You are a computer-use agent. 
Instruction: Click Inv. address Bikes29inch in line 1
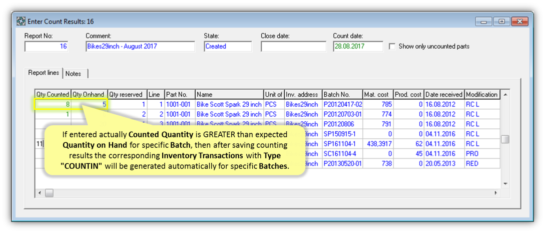(x=303, y=104)
